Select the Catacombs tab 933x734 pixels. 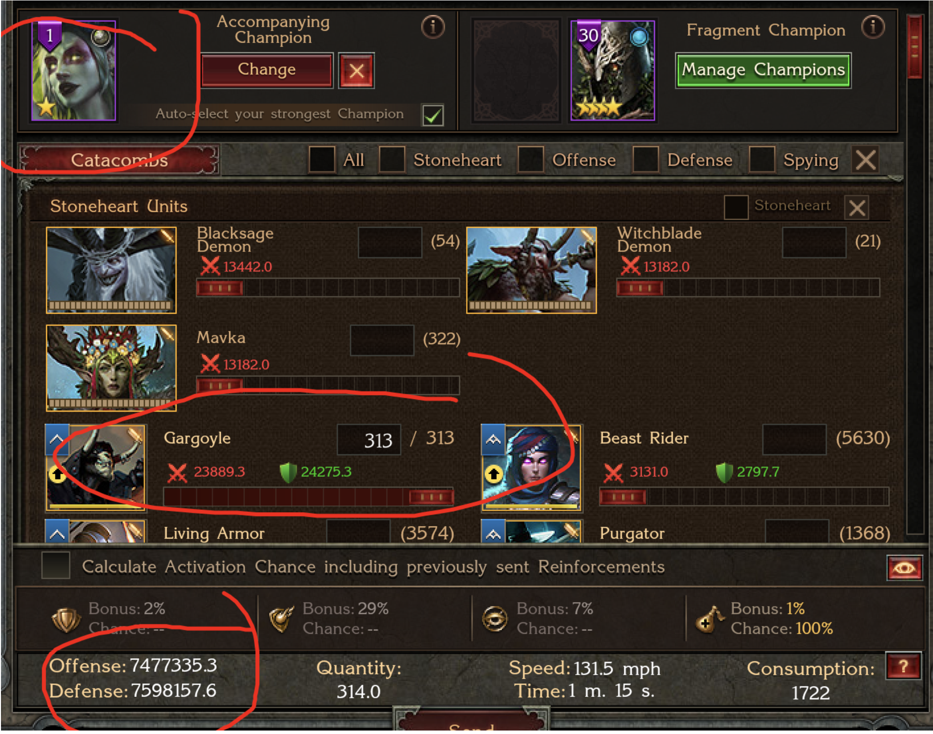(119, 160)
